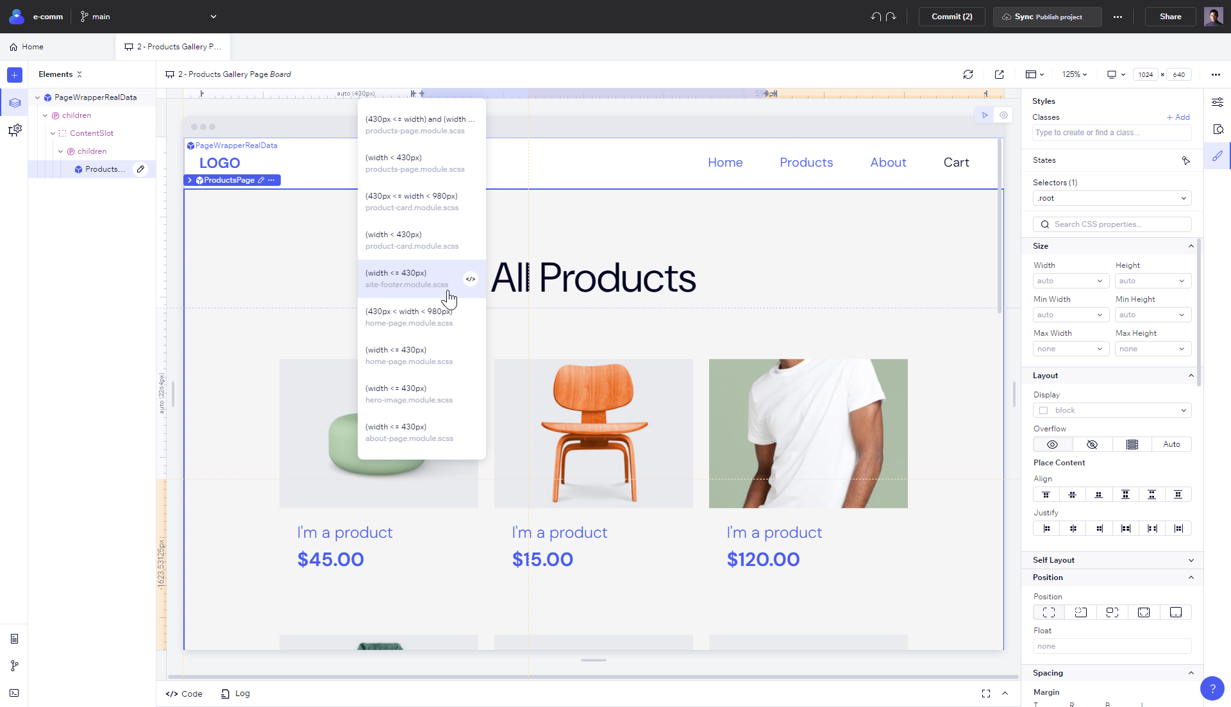This screenshot has width=1231, height=707.
Task: Click the orange chair product thumbnail
Action: click(594, 433)
